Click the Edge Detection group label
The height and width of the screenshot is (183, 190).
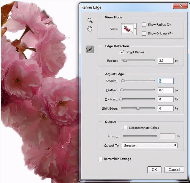(117, 46)
